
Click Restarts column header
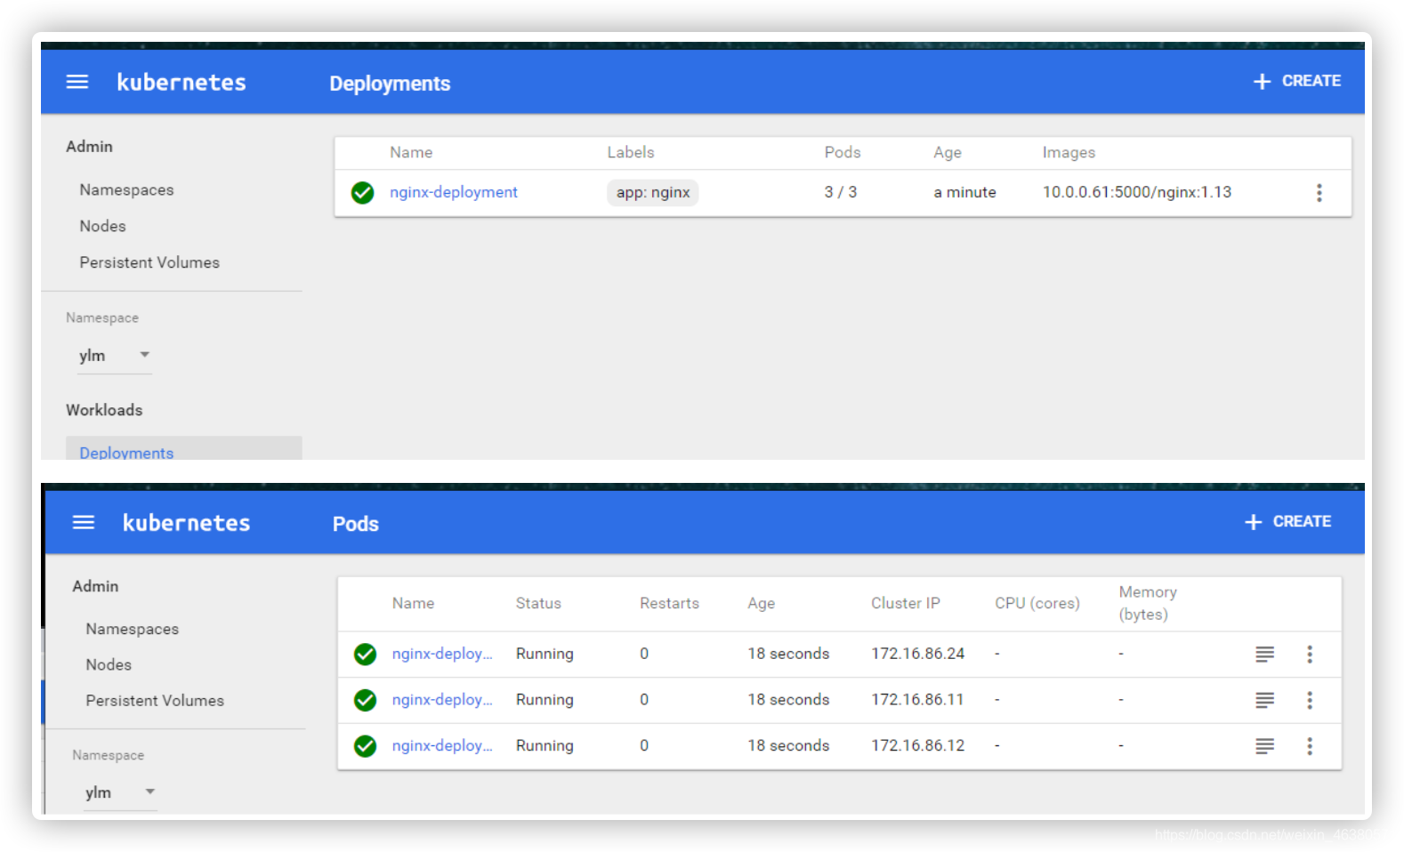669,603
